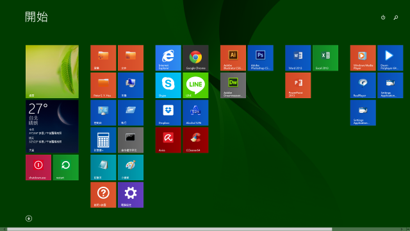The height and width of the screenshot is (231, 410).
Task: Open the RealPlayer tile
Action: point(363,85)
